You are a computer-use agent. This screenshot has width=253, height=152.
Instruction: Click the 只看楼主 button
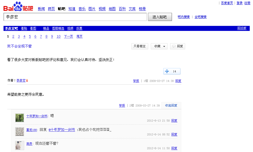point(140,46)
